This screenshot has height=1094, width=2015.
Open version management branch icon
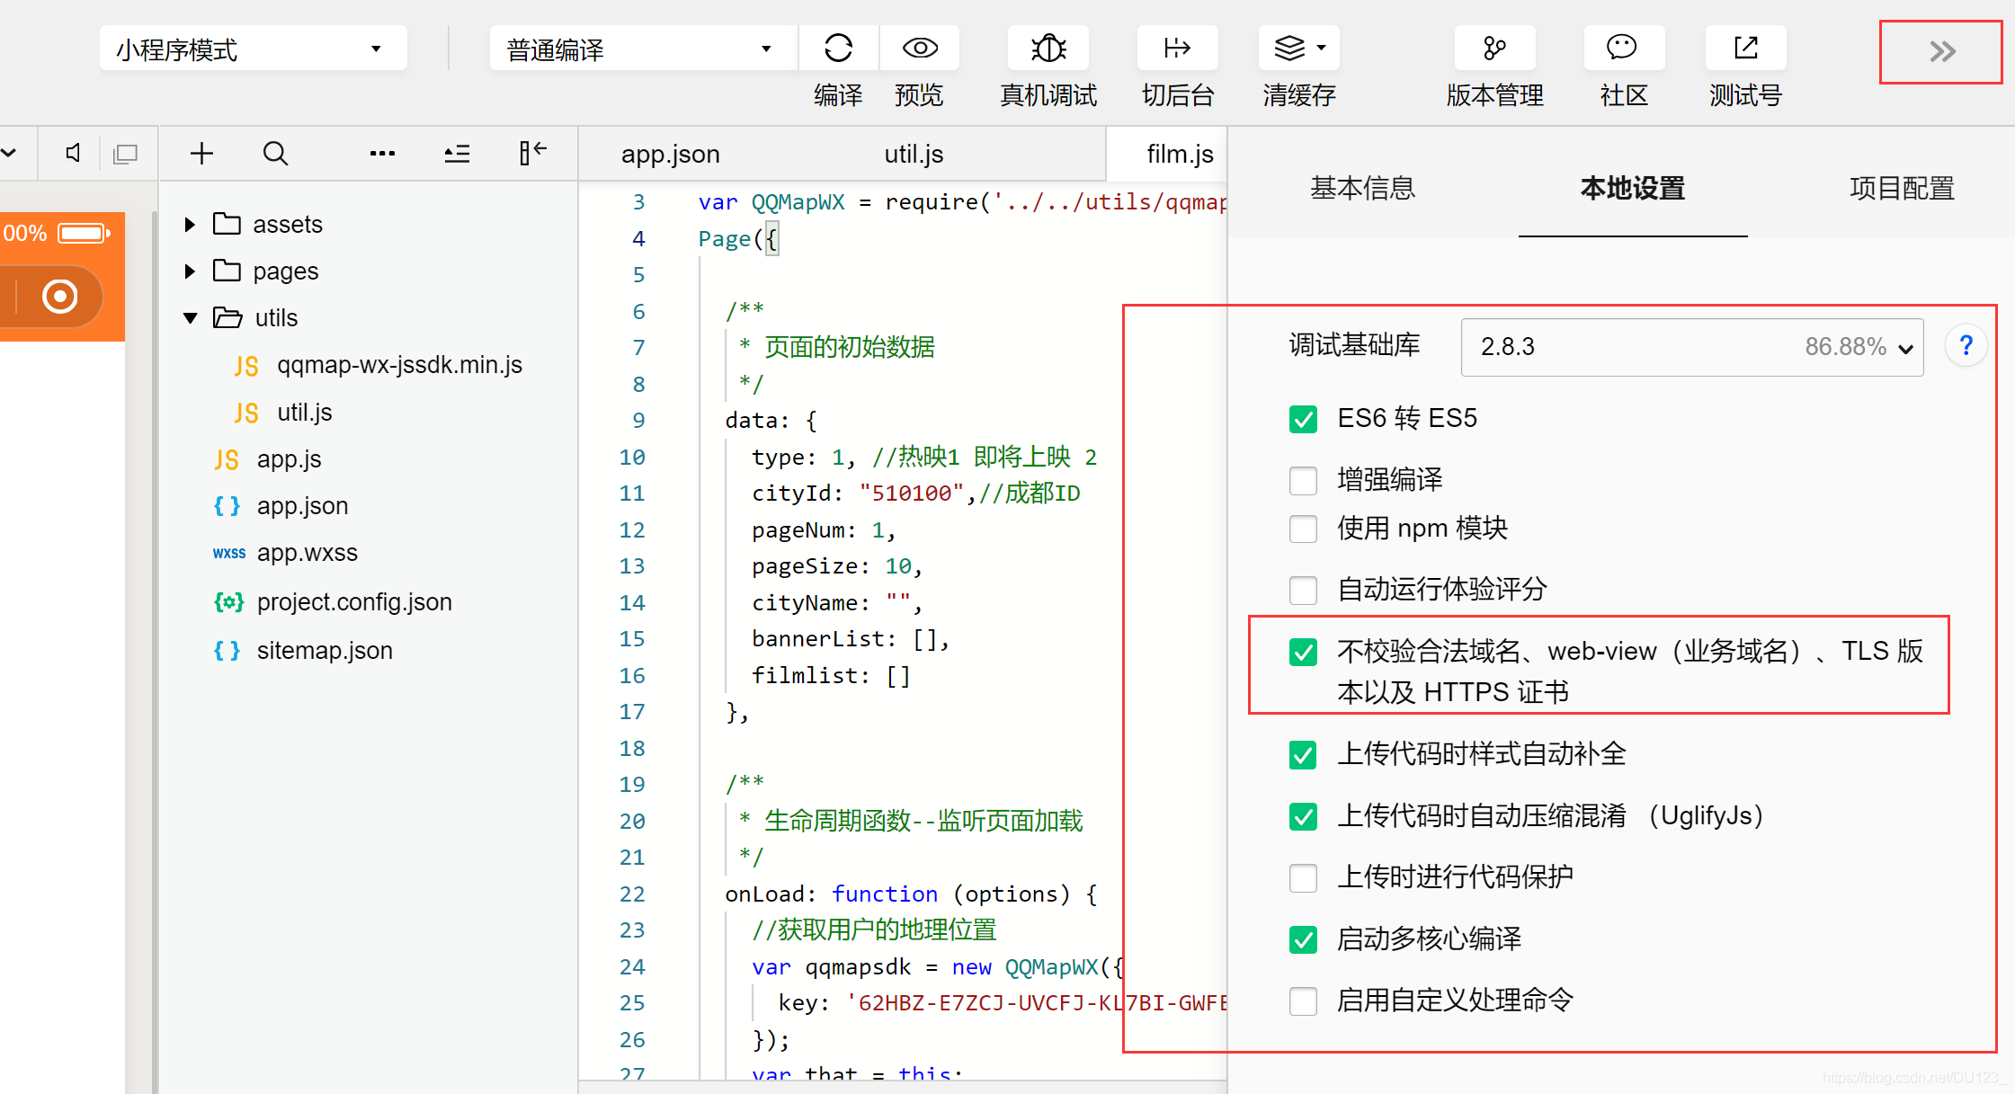[1493, 49]
